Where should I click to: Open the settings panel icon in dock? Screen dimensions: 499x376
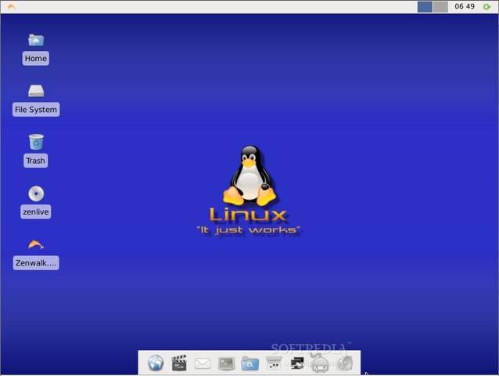pyautogui.click(x=274, y=363)
